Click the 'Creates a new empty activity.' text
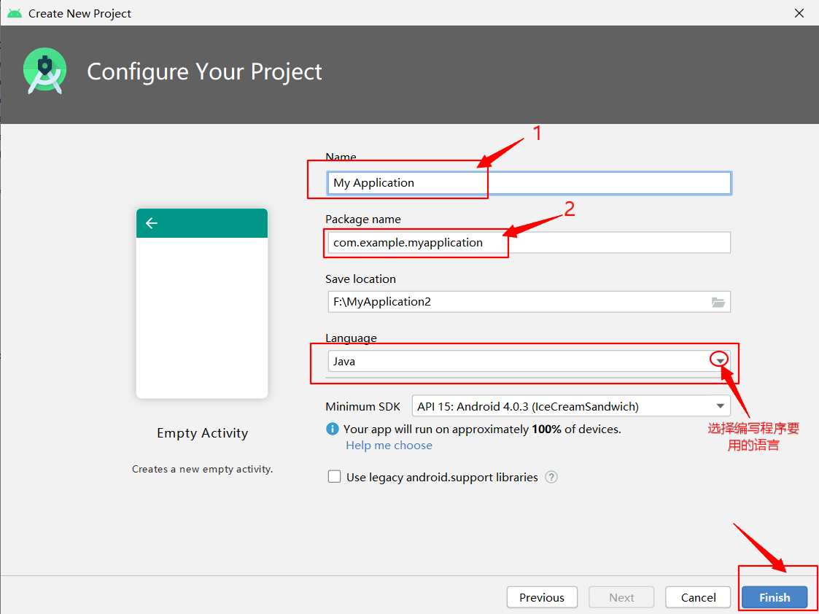This screenshot has width=819, height=614. pos(203,469)
